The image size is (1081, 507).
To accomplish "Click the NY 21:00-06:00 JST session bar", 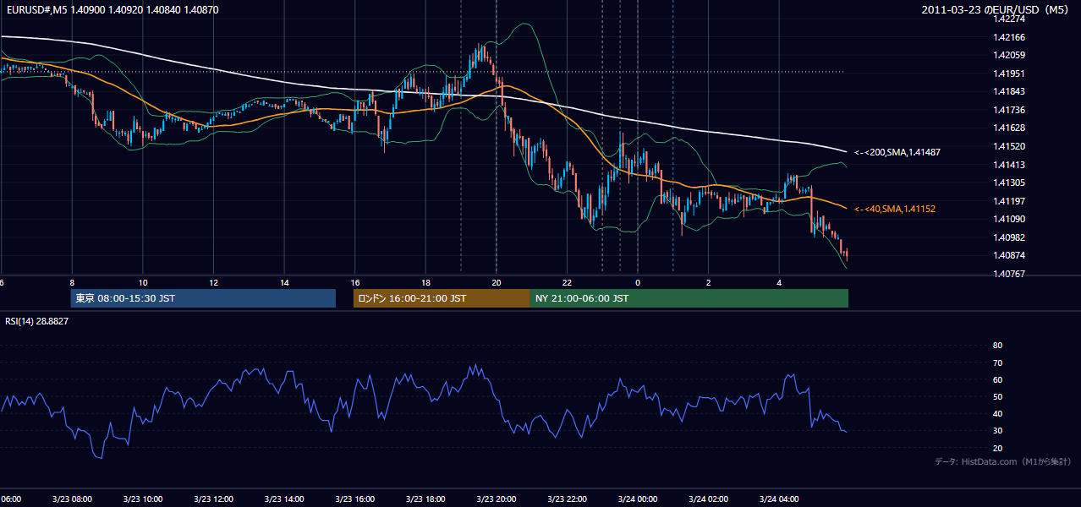I will 689,298.
